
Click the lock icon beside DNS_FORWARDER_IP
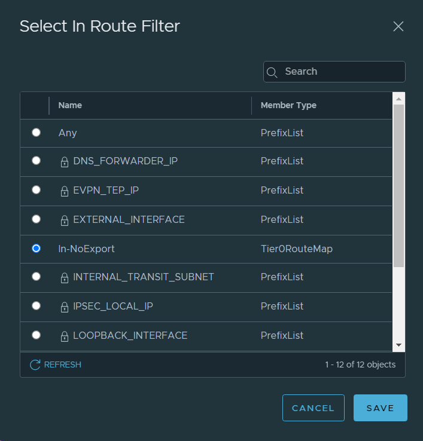point(65,162)
